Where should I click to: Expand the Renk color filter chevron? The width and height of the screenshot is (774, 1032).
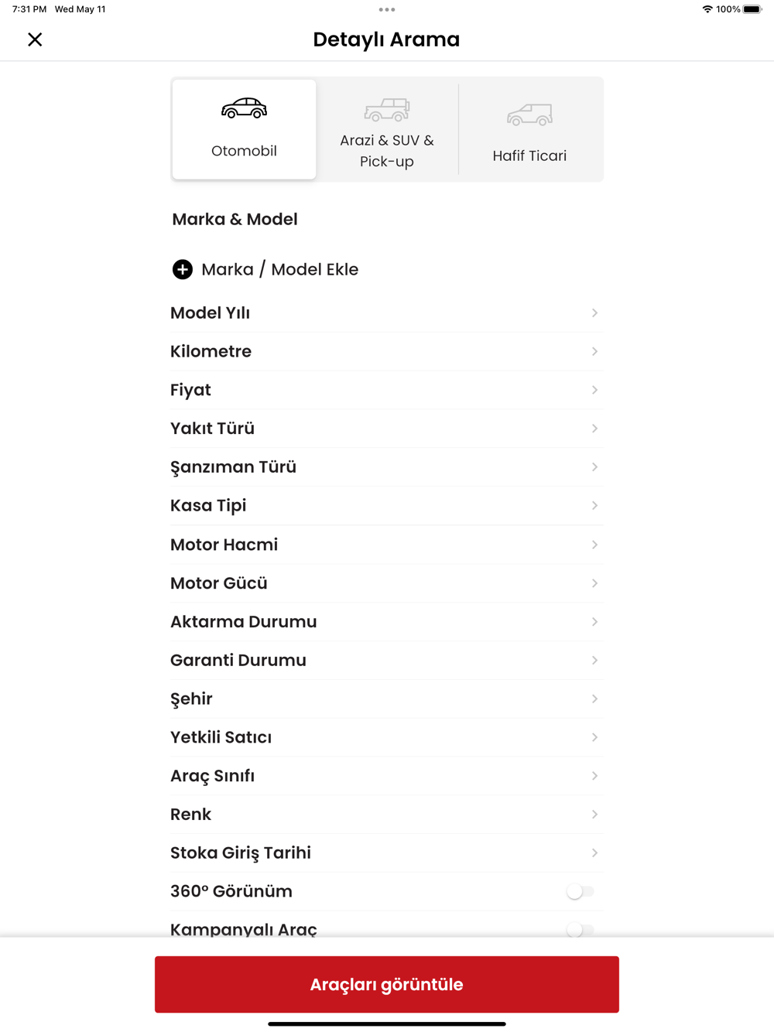click(x=594, y=815)
